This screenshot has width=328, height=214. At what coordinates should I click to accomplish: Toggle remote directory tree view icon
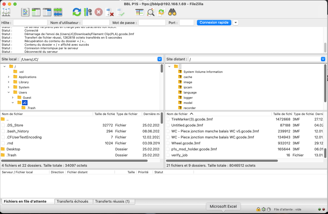(x=47, y=12)
